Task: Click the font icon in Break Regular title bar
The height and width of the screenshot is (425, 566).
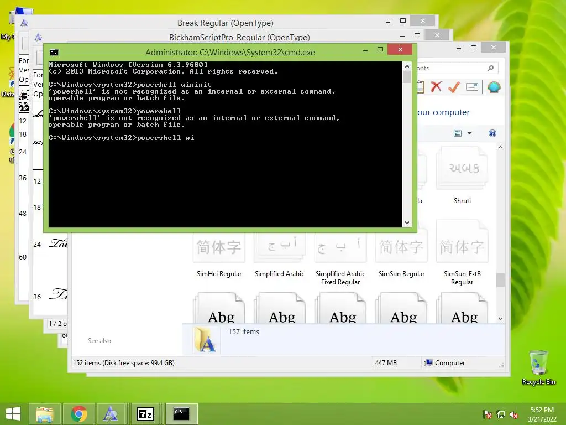Action: click(24, 23)
